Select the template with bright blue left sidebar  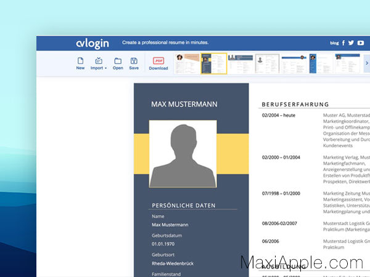point(321,63)
